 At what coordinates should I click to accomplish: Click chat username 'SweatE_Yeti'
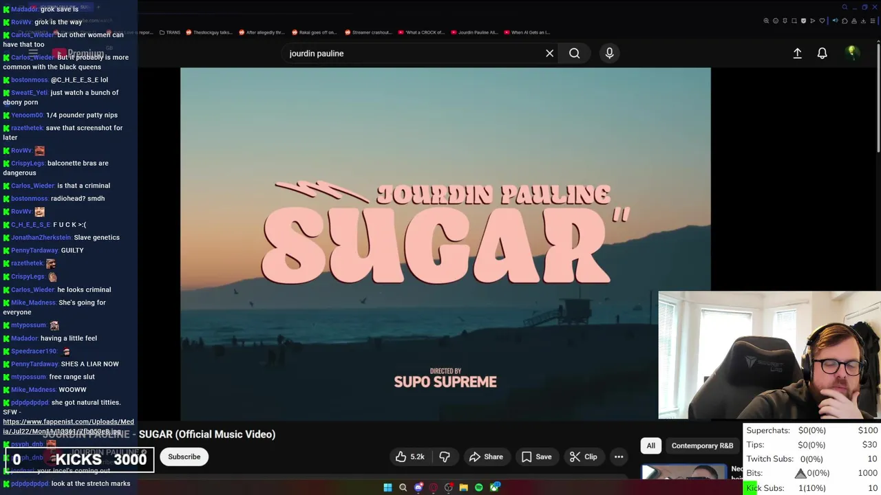point(29,92)
